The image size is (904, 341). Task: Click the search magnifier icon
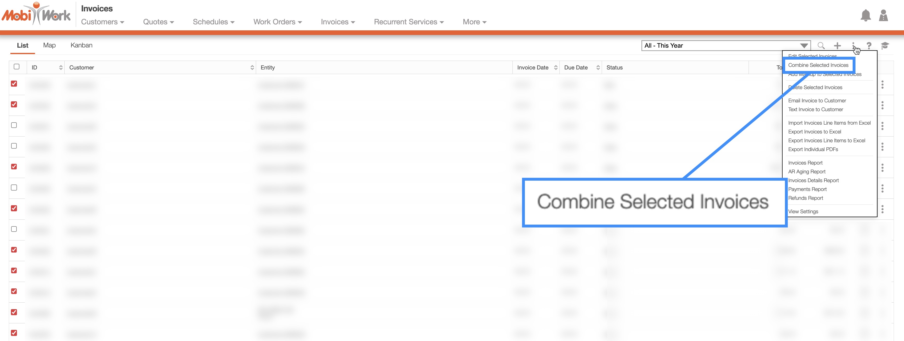821,46
